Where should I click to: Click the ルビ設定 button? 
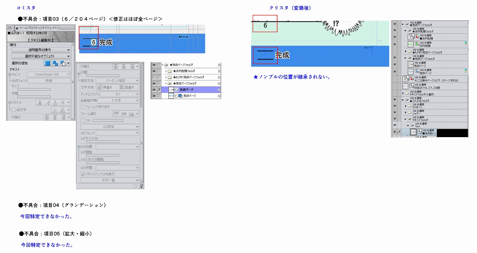(110, 127)
